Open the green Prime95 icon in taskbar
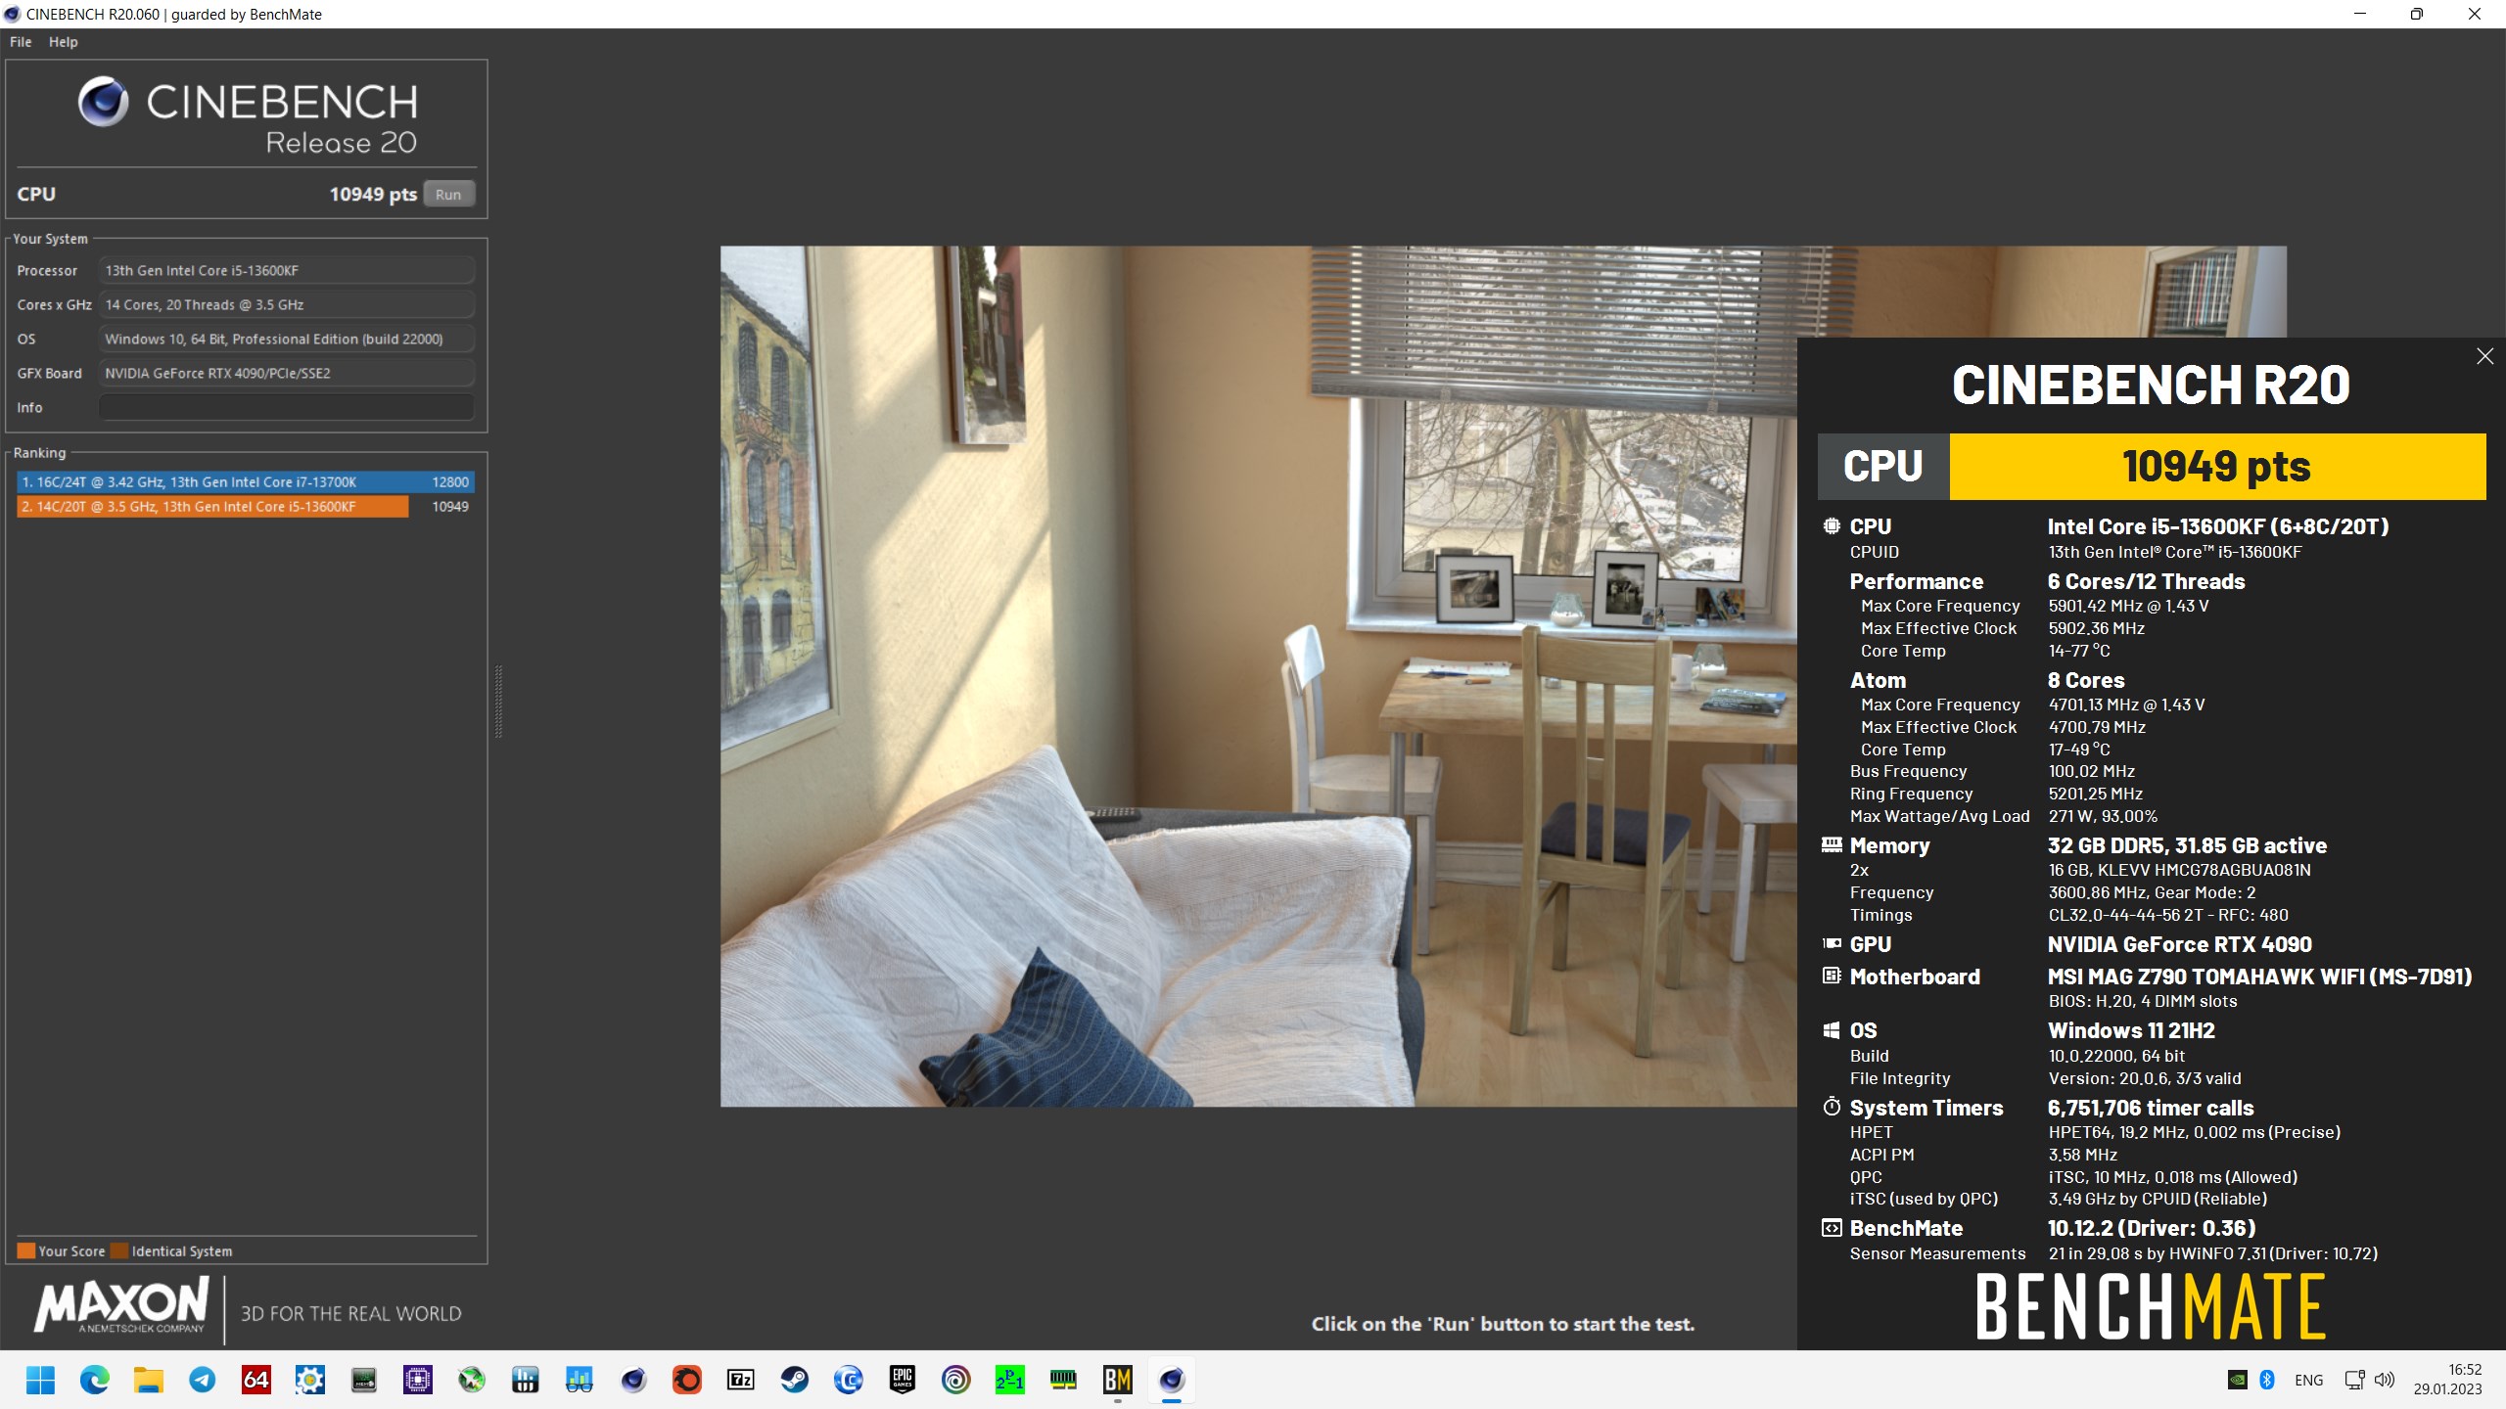This screenshot has height=1409, width=2506. coord(1010,1380)
